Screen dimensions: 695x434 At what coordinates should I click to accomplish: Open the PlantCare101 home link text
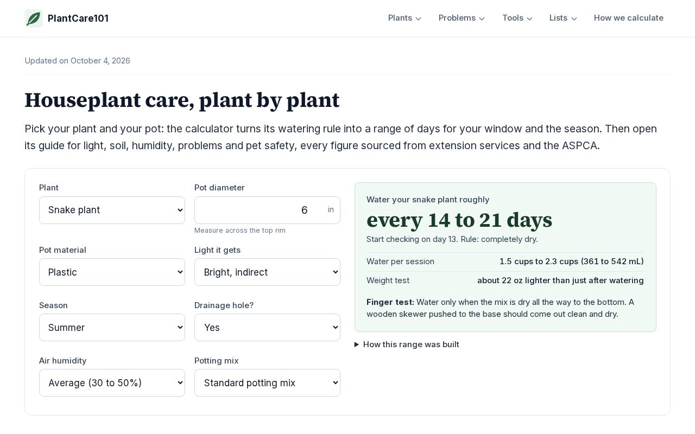pos(78,18)
